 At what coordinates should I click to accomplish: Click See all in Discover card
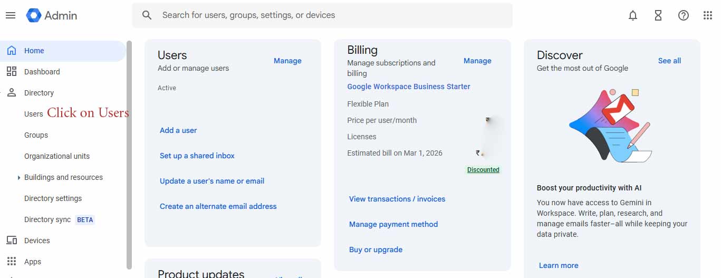click(669, 61)
